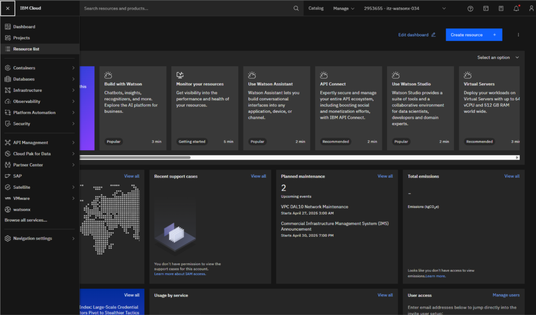The height and width of the screenshot is (315, 536).
Task: Click View all in Planned maintenance
Action: 385,176
